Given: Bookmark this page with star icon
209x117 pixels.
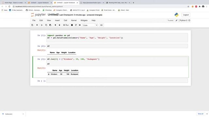Looking at the screenshot, I should [x=188, y=6].
